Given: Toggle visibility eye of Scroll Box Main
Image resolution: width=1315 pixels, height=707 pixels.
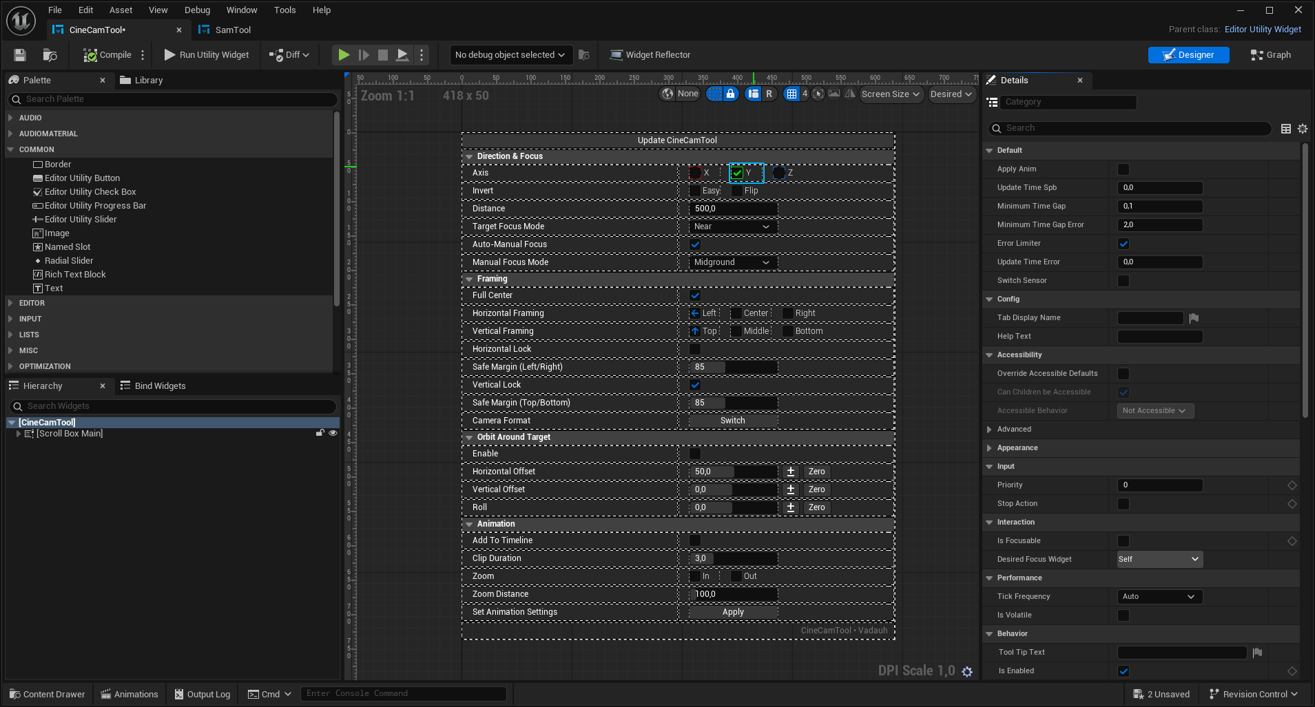Looking at the screenshot, I should pos(333,434).
